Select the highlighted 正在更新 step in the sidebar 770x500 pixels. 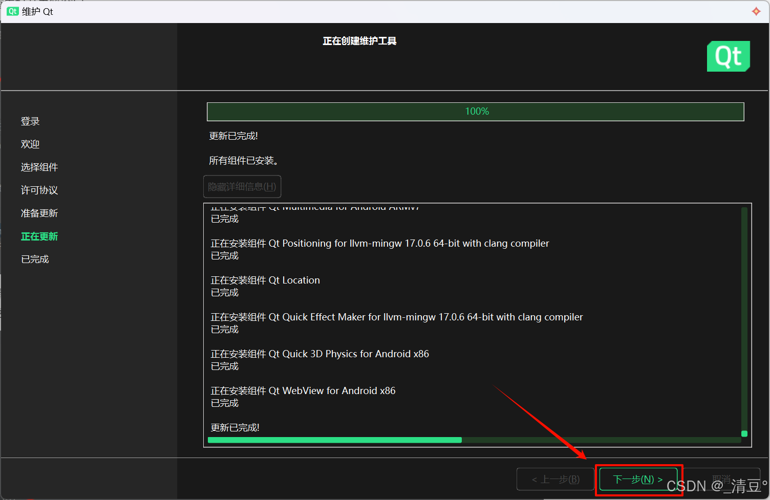39,236
